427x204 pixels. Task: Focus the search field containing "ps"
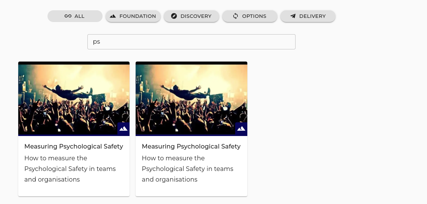(191, 42)
